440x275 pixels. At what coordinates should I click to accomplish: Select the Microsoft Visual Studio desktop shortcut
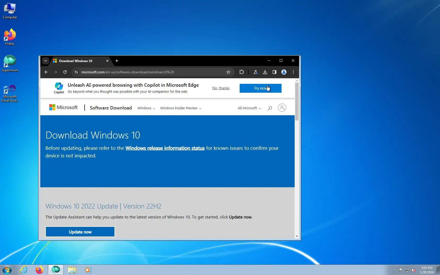[x=10, y=93]
